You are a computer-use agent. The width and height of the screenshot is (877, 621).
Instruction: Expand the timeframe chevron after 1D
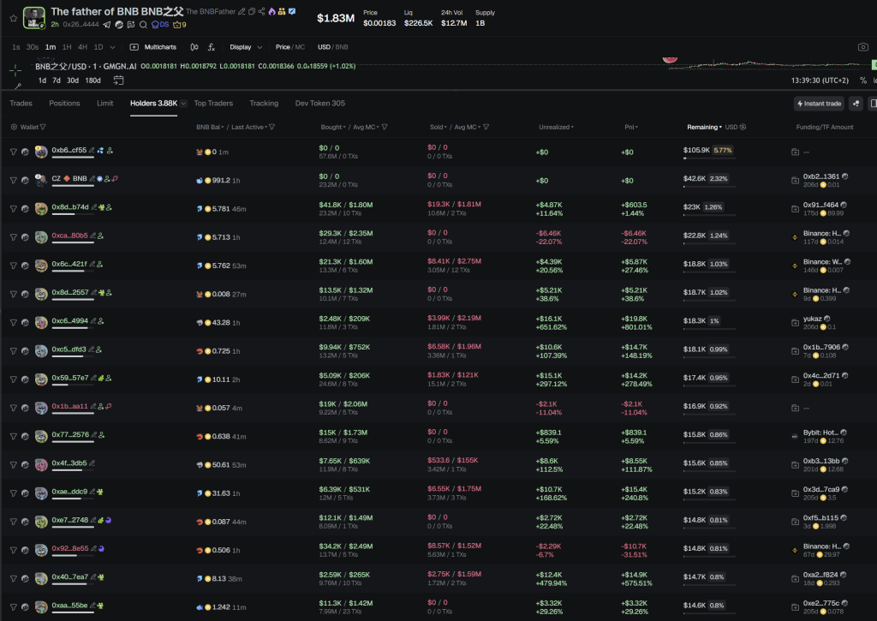coord(114,47)
